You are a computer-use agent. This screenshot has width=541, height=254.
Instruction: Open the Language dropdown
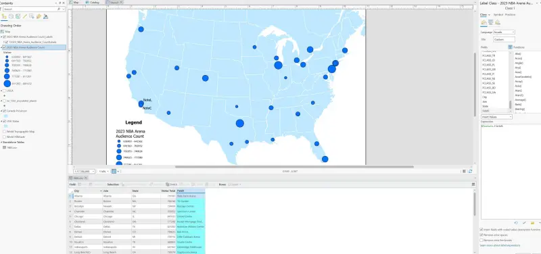504,32
